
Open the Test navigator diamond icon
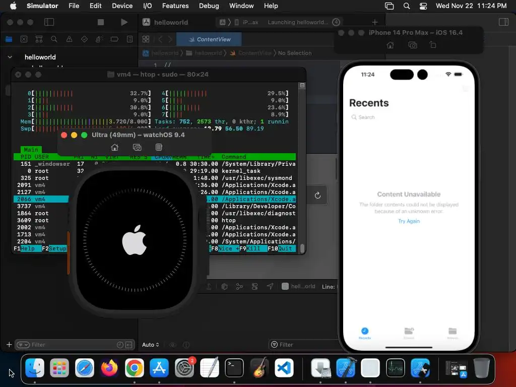click(84, 39)
